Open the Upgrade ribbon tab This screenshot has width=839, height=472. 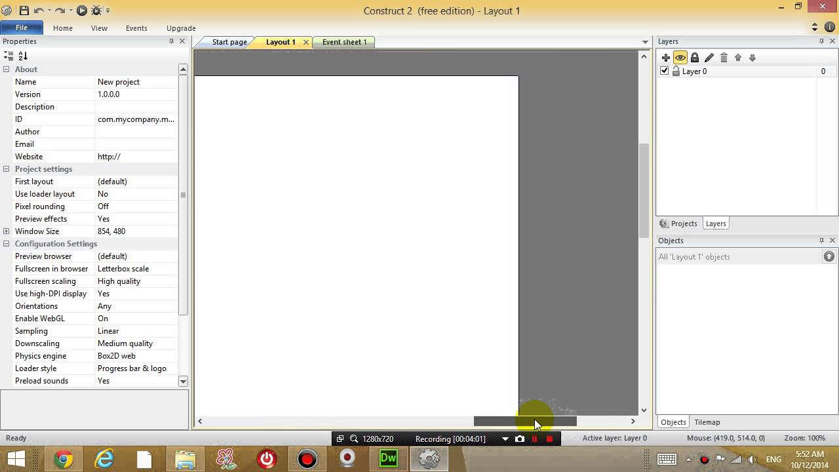click(x=181, y=28)
